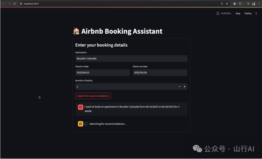Image resolution: width=262 pixels, height=159 pixels.
Task: Open the browser extensions puzzle icon
Action: point(240,3)
